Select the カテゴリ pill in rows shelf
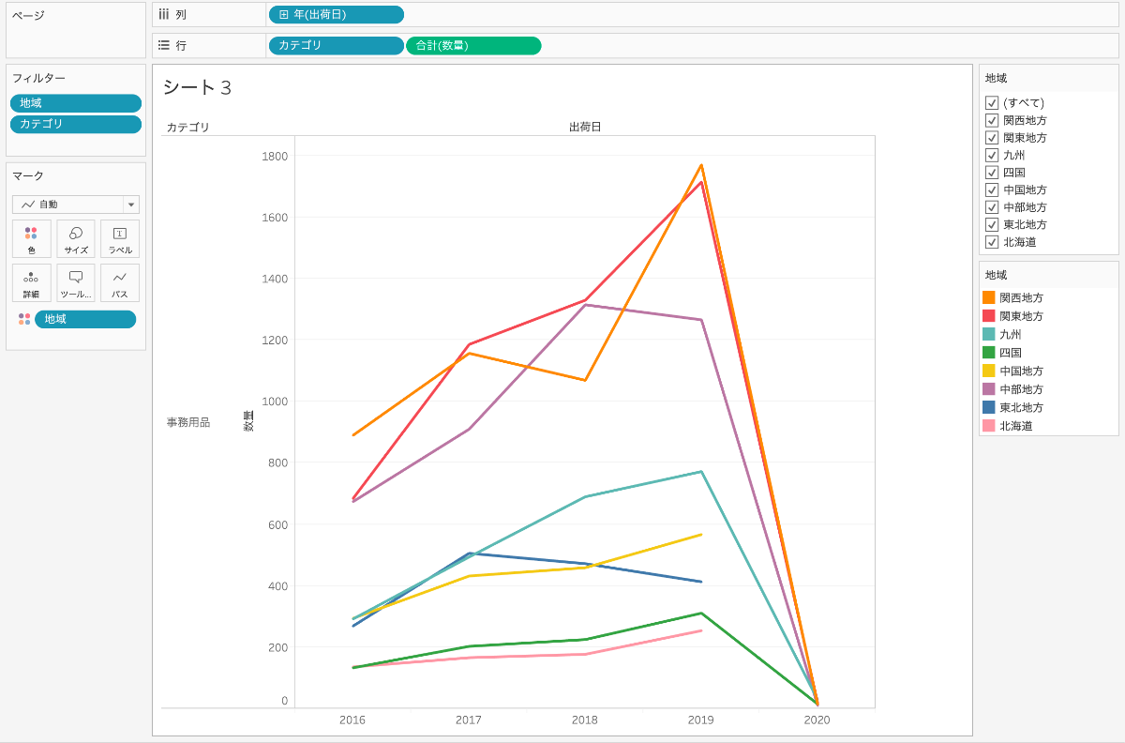The width and height of the screenshot is (1125, 743). 337,45
